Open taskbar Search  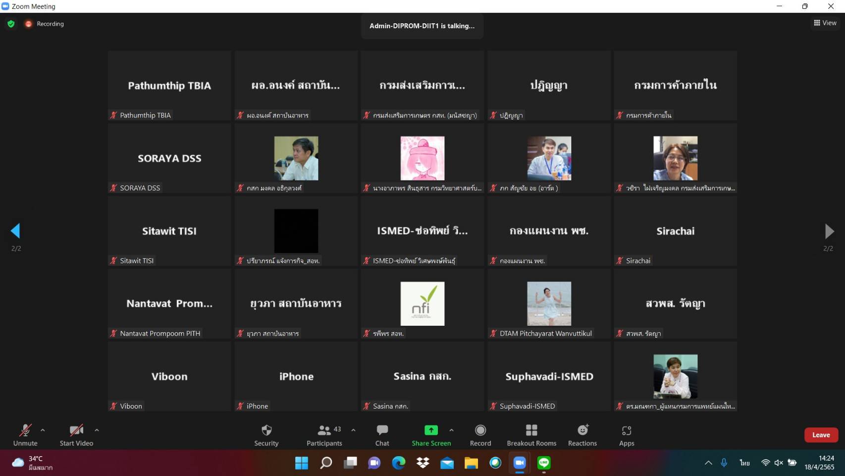(326, 463)
